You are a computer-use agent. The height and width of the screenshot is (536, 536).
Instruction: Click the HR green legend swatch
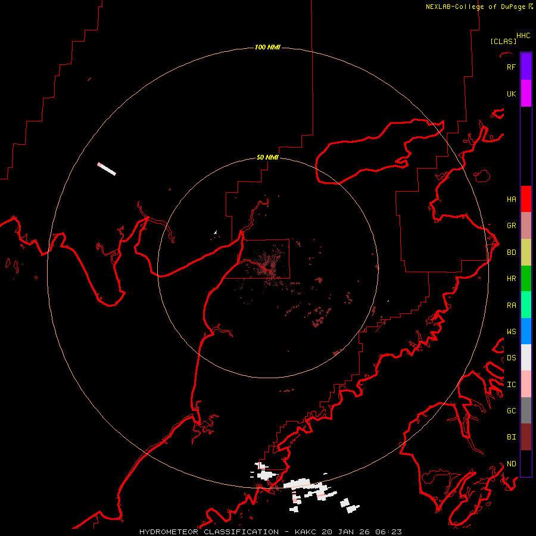(526, 279)
